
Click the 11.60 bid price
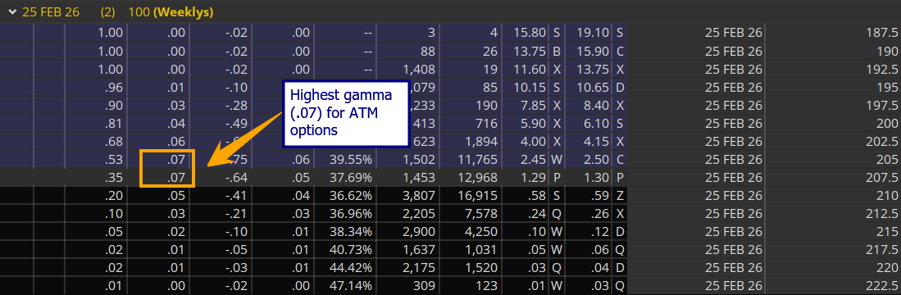tap(530, 69)
